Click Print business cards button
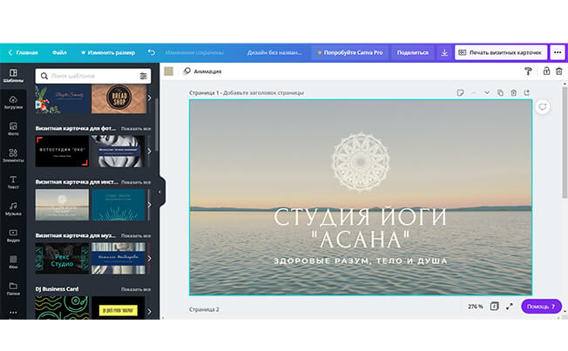Viewport: 568px width, 351px height. [500, 52]
